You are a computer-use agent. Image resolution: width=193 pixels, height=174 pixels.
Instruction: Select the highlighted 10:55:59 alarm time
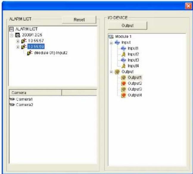[x=36, y=47]
